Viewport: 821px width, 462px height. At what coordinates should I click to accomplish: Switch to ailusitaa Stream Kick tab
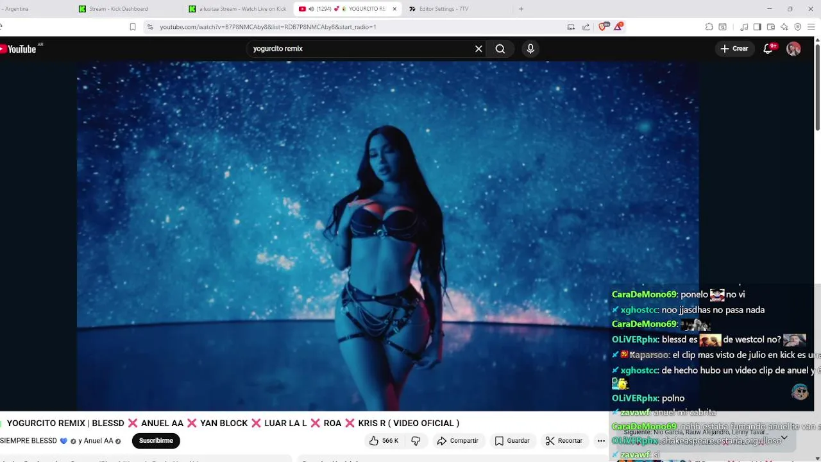pyautogui.click(x=239, y=9)
